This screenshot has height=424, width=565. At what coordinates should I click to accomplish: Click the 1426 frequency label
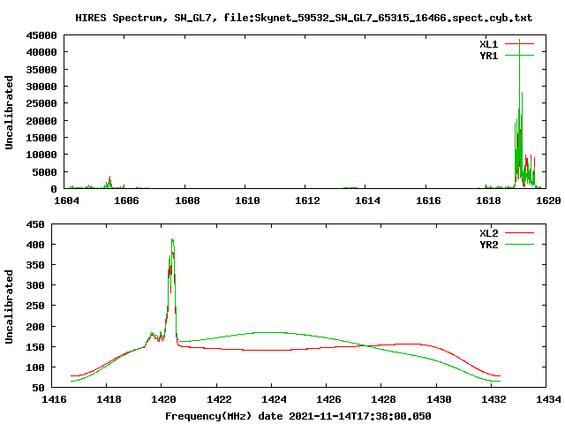[x=328, y=399]
